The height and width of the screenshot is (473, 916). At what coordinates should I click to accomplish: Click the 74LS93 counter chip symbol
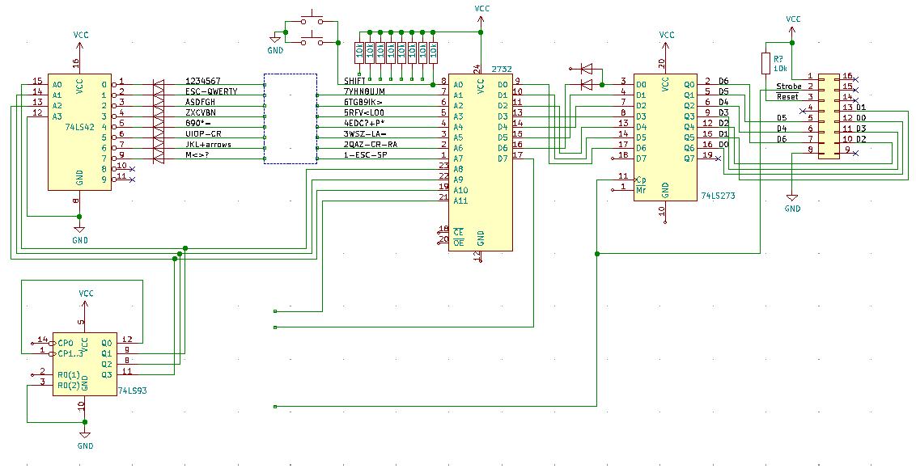(84, 363)
